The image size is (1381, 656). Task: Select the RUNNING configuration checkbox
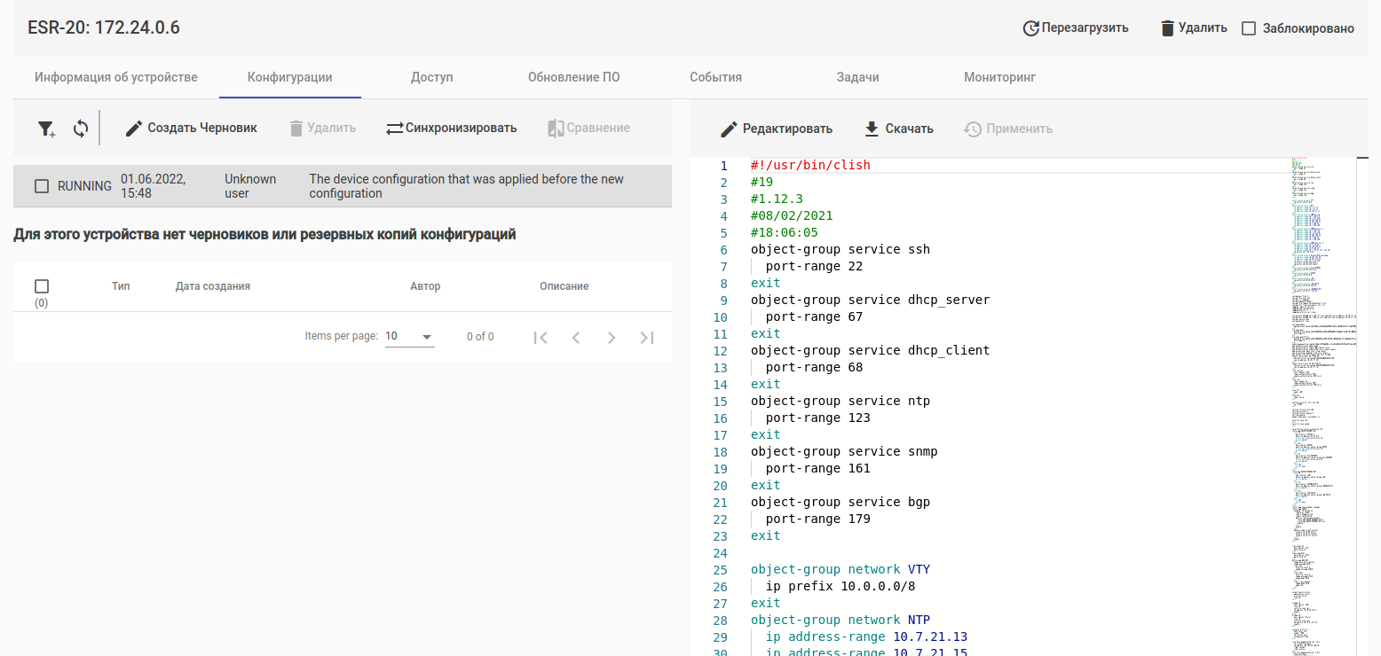tap(42, 186)
